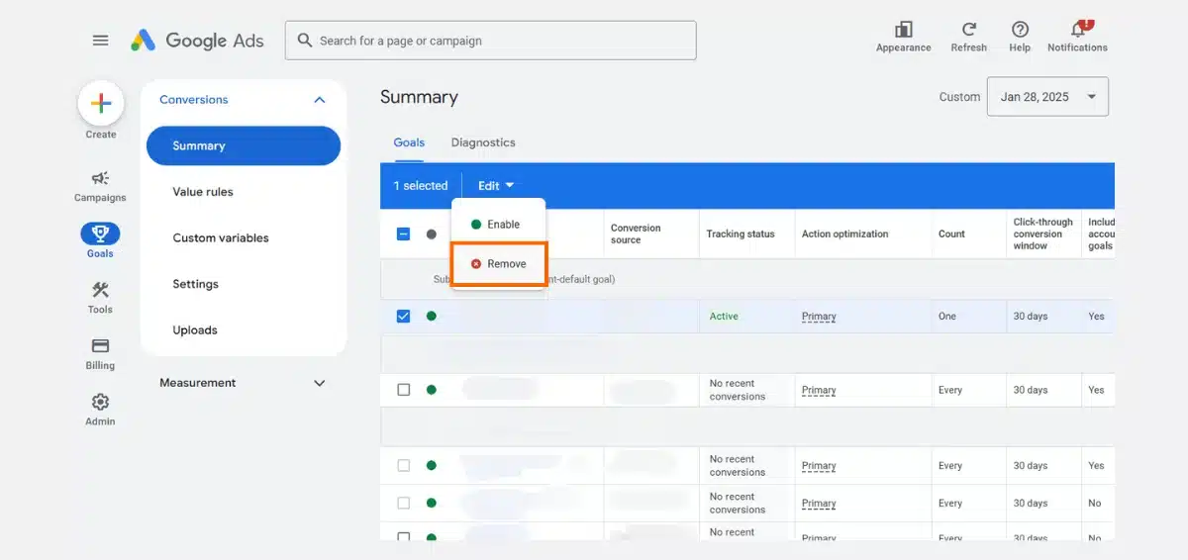Sort by Tracking status column
Viewport: 1188px width, 560px height.
pos(741,234)
